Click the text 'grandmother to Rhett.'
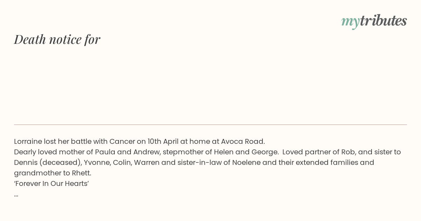The height and width of the screenshot is (221, 421). tap(53, 173)
